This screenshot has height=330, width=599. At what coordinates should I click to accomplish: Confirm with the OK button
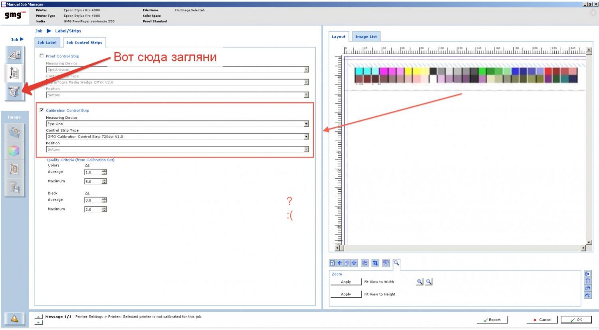[x=576, y=320]
